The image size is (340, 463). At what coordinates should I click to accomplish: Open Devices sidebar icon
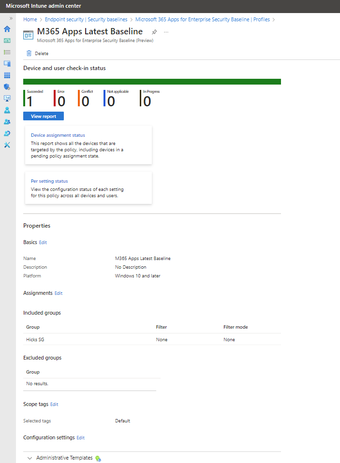click(x=7, y=63)
